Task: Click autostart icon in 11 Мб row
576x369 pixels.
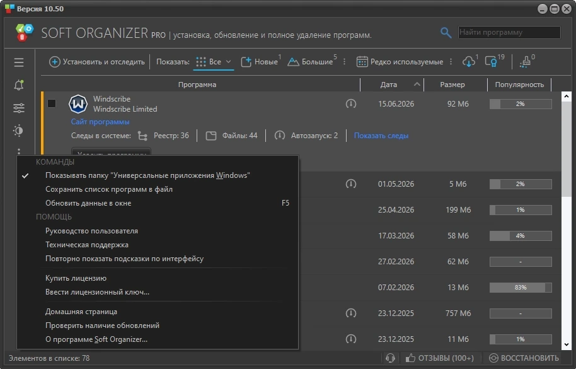Action: (x=351, y=339)
